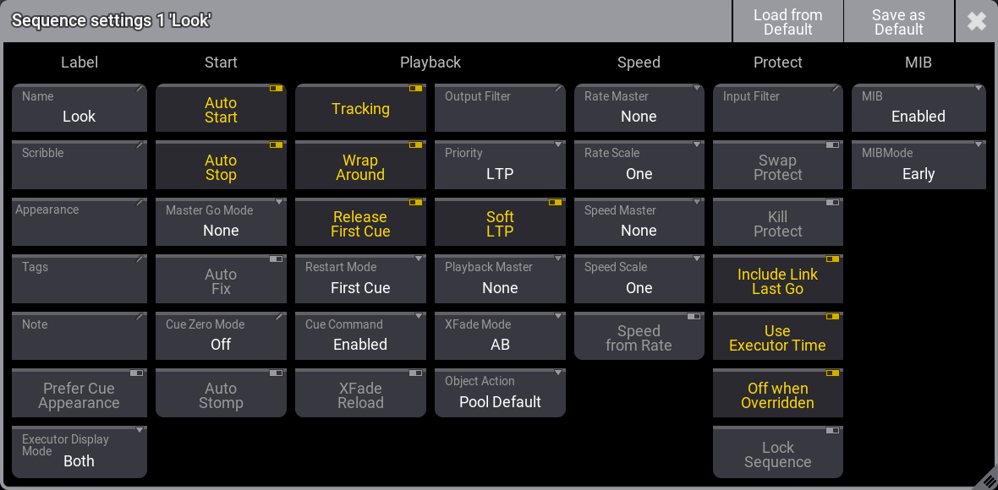Click the Appearance field

click(x=80, y=222)
